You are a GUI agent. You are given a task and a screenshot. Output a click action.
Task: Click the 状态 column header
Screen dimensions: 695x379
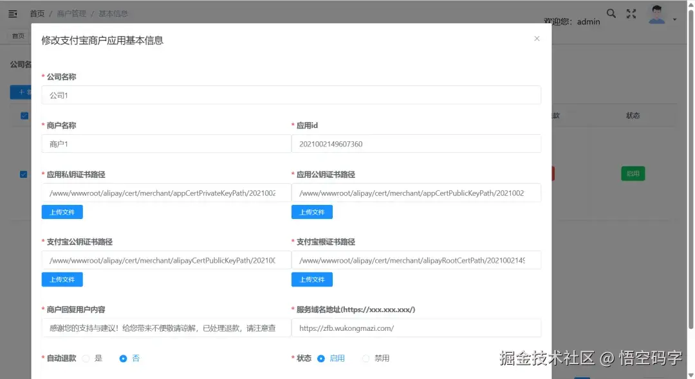(x=633, y=116)
